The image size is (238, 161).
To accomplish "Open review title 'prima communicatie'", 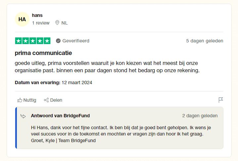I will pos(43,53).
